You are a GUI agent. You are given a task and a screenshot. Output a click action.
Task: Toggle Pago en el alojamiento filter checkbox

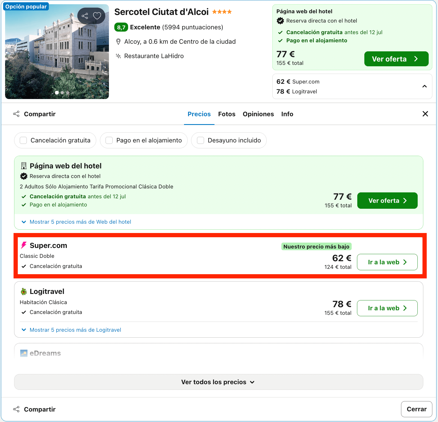[x=109, y=140]
